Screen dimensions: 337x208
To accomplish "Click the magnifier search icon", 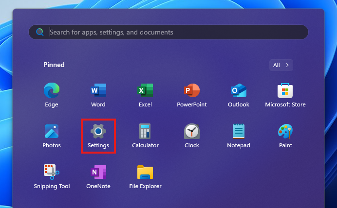I will [40, 32].
